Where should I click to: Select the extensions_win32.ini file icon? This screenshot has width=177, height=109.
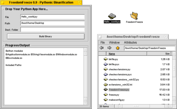tap(106, 85)
